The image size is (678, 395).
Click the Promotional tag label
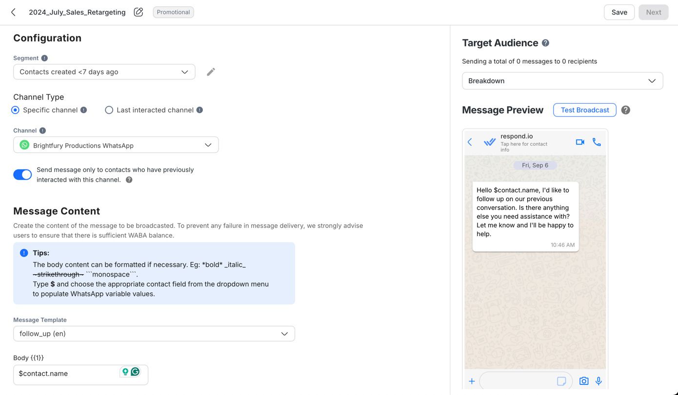(173, 12)
